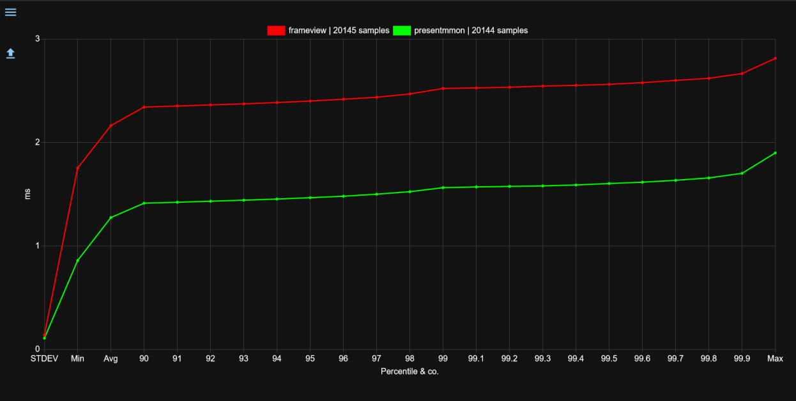Click the 'ms' y-axis label
This screenshot has height=401, width=796.
(x=26, y=195)
